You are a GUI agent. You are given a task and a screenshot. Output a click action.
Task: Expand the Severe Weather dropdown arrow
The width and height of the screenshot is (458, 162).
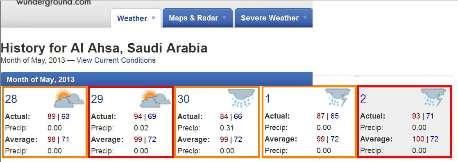point(305,18)
